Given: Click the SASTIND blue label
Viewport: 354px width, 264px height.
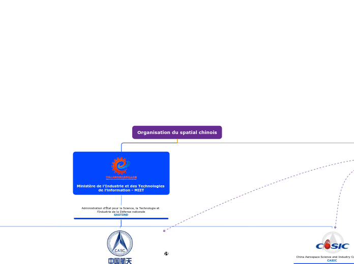Looking at the screenshot, I should (x=121, y=215).
